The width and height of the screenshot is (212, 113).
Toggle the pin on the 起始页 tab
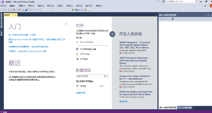tap(13, 15)
